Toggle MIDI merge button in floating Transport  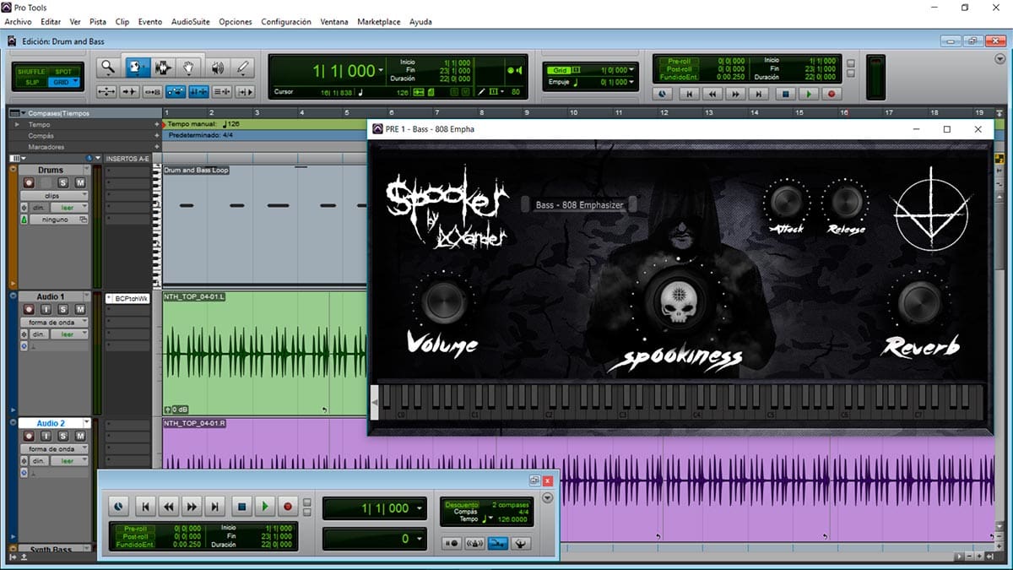point(498,543)
